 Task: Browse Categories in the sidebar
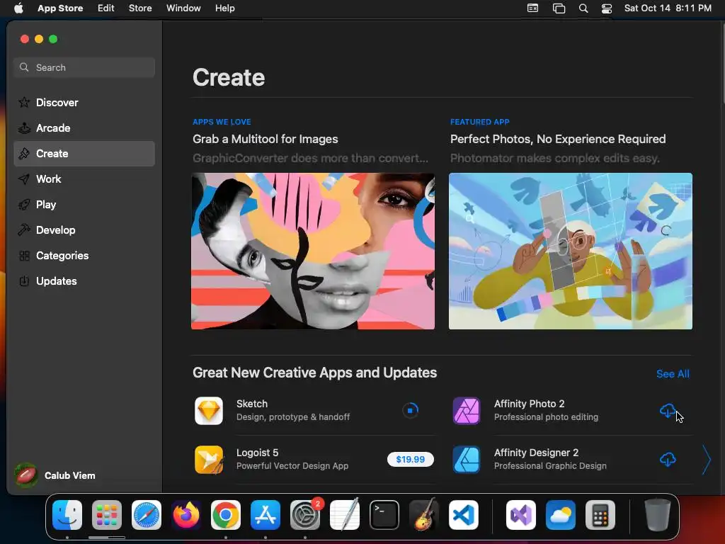(x=84, y=255)
